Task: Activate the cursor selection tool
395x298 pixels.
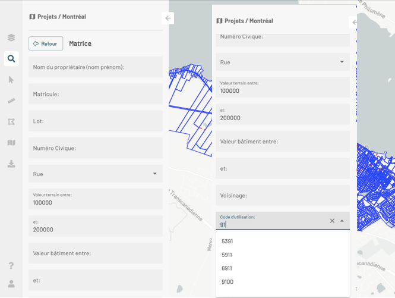Action: tap(11, 80)
